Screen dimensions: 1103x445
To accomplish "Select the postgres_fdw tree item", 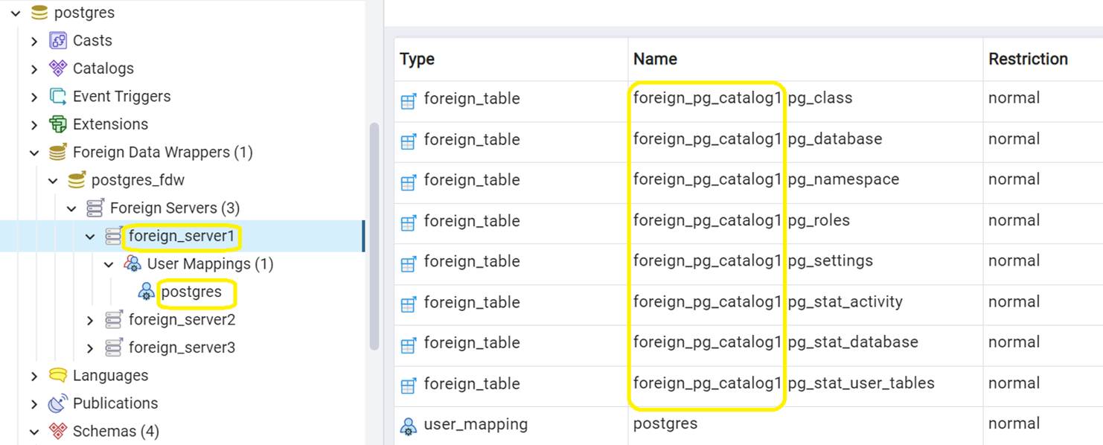I will click(x=138, y=180).
